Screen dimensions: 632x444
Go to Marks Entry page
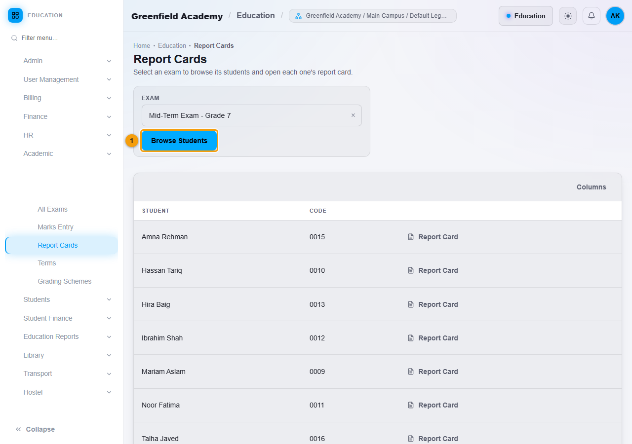coord(62,227)
